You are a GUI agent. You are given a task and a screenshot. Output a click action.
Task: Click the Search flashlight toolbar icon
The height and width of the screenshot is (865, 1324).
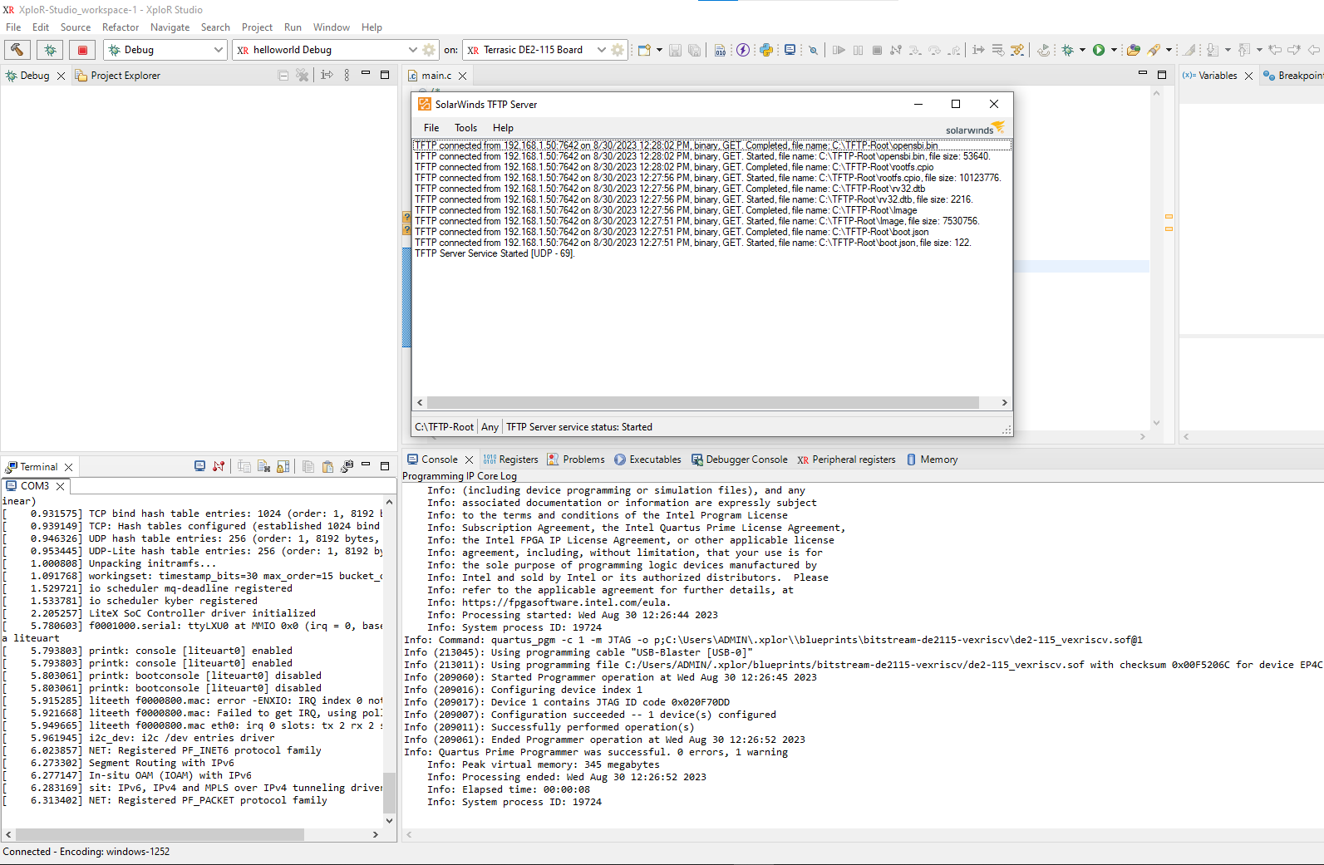(x=1154, y=50)
